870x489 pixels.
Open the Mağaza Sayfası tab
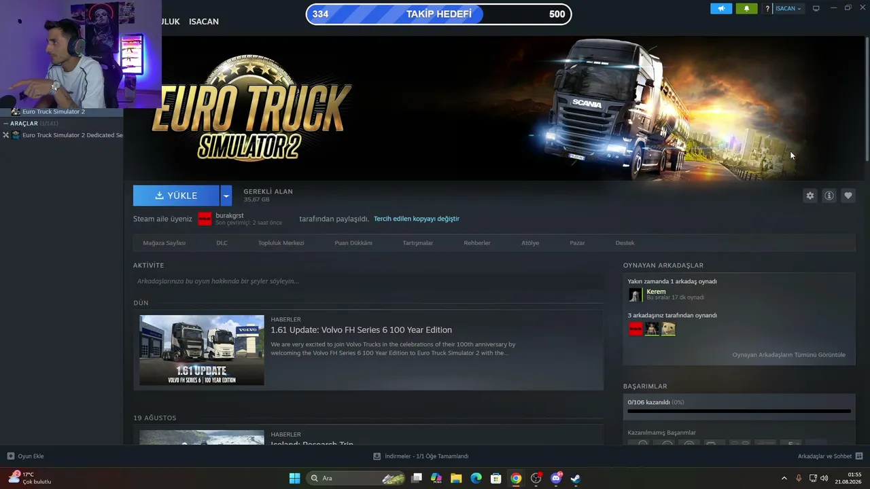click(x=164, y=242)
